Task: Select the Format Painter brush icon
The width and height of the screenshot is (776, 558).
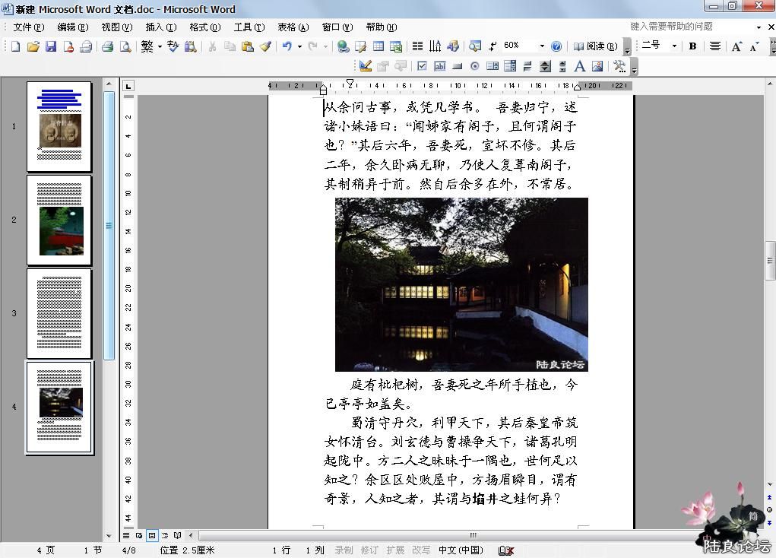Action: pos(265,46)
